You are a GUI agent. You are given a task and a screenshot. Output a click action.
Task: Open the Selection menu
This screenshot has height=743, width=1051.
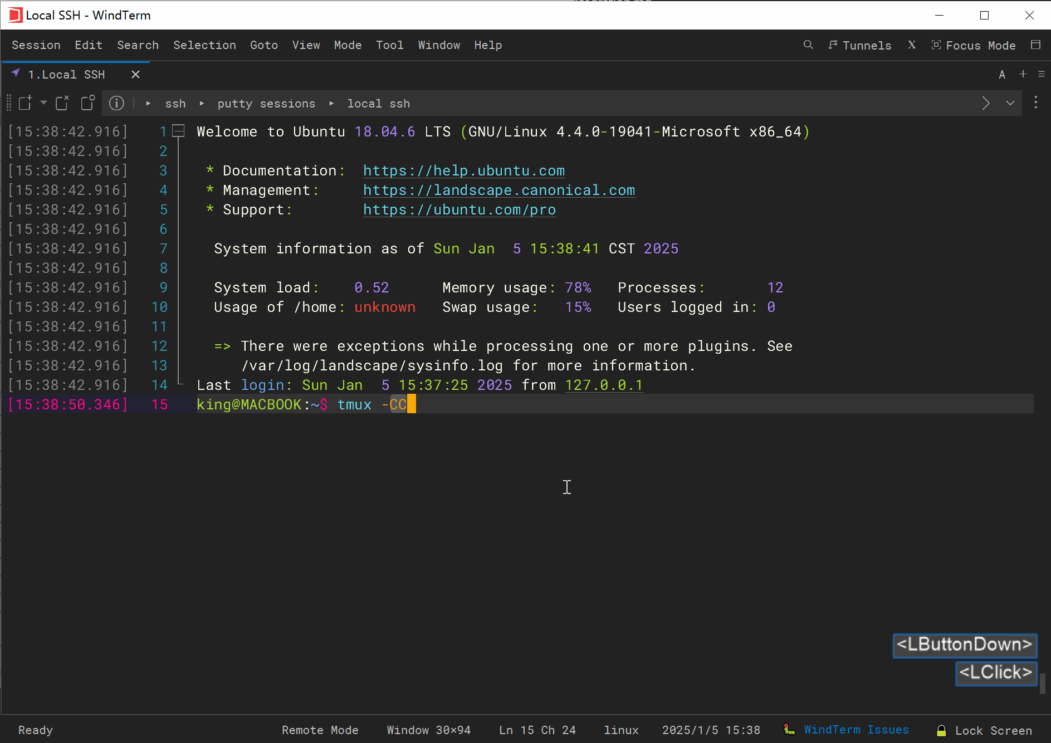(x=204, y=45)
